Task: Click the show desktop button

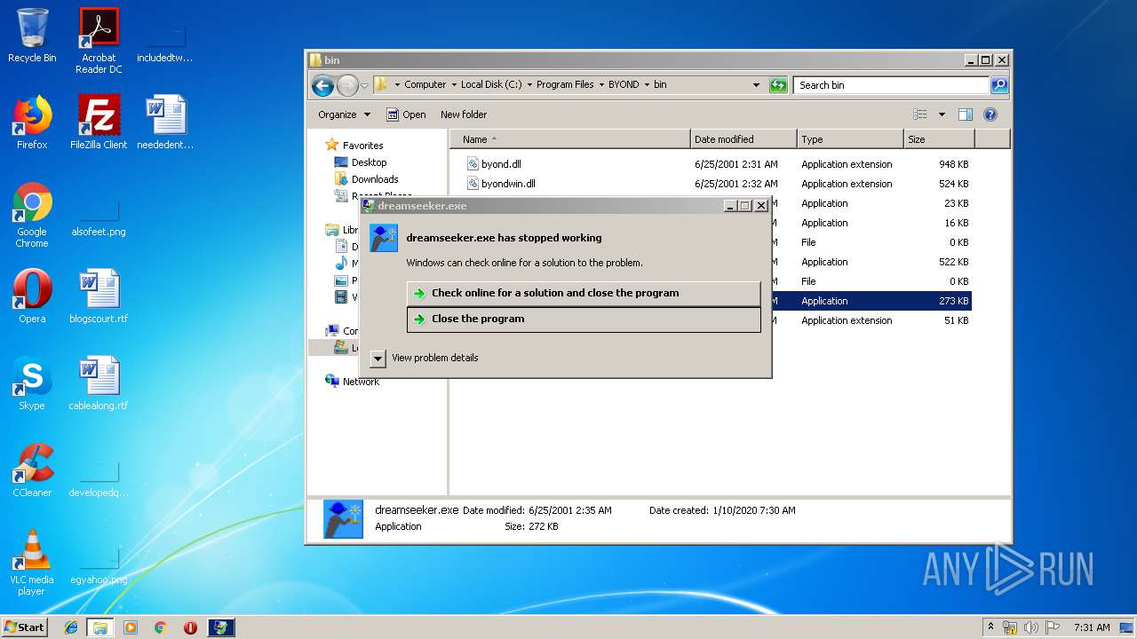Action: click(1127, 627)
